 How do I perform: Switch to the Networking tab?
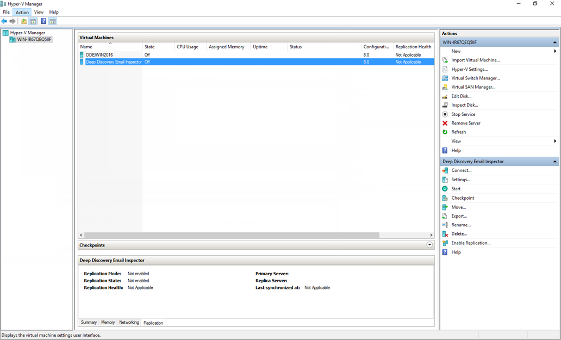coord(129,323)
